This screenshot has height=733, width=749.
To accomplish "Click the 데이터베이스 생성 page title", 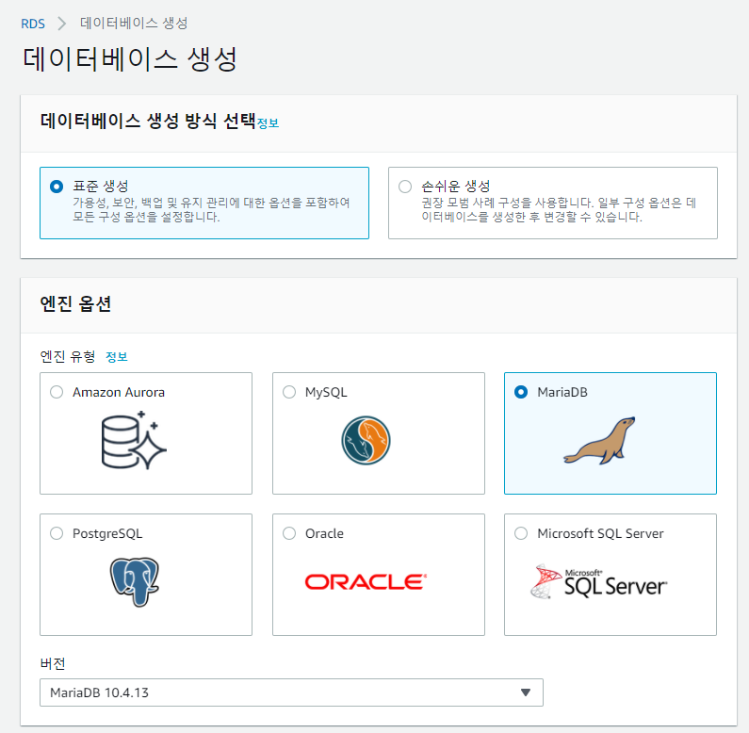I will [130, 59].
